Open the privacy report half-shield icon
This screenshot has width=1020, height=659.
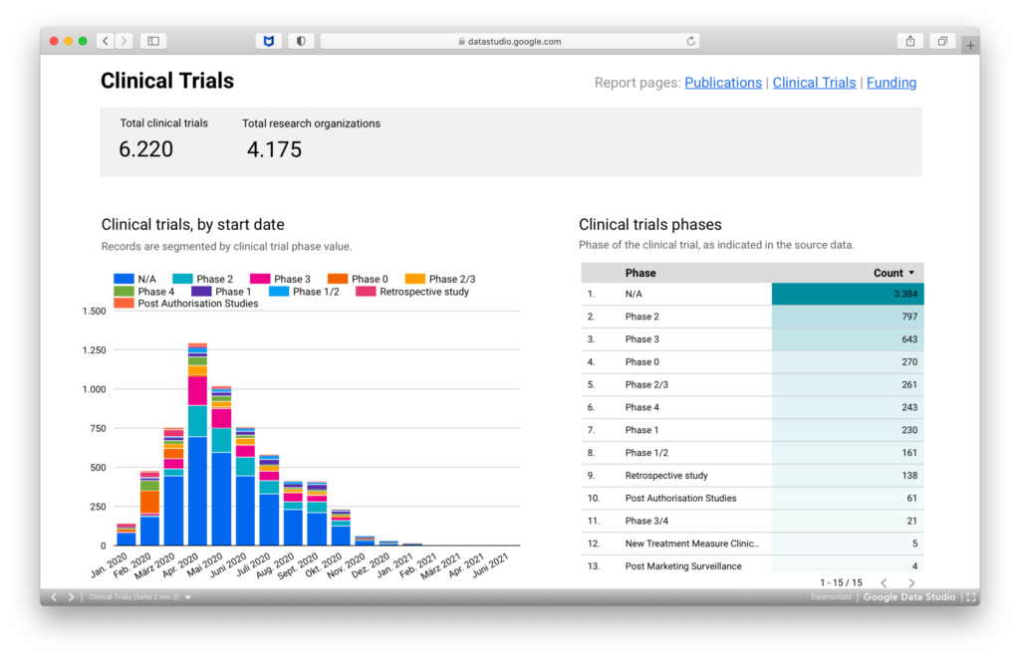[x=301, y=41]
